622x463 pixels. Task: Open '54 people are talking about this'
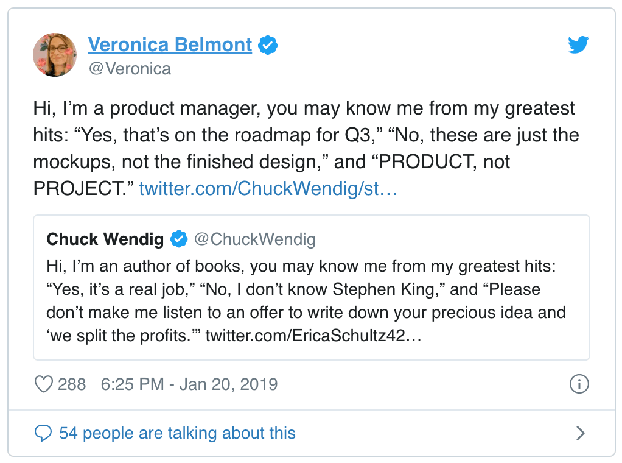(177, 433)
